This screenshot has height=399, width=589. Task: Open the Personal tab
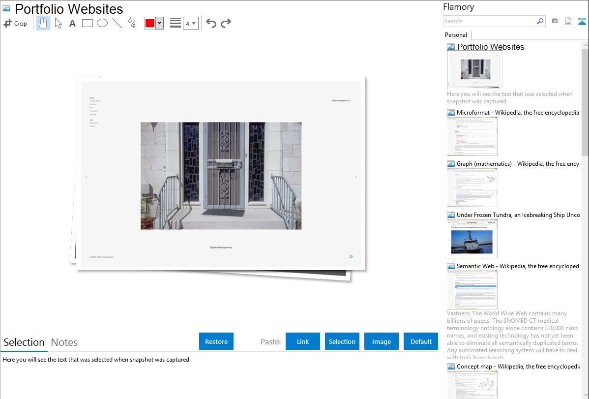click(x=456, y=35)
